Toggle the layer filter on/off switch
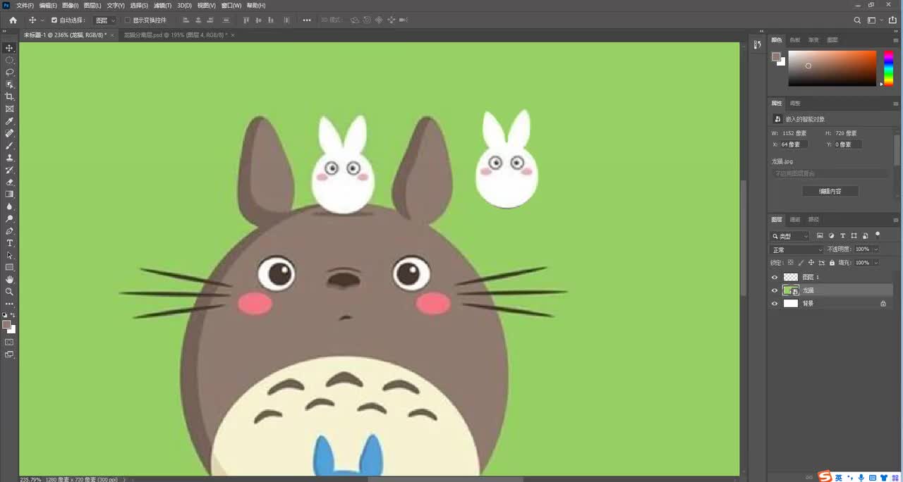The image size is (903, 482). pyautogui.click(x=878, y=235)
